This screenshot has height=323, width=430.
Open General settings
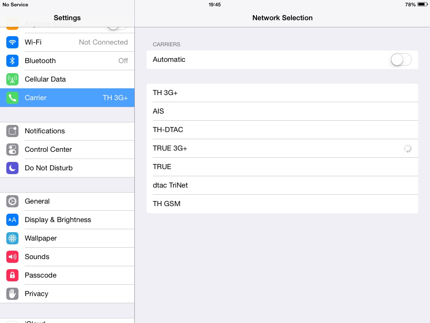click(67, 201)
